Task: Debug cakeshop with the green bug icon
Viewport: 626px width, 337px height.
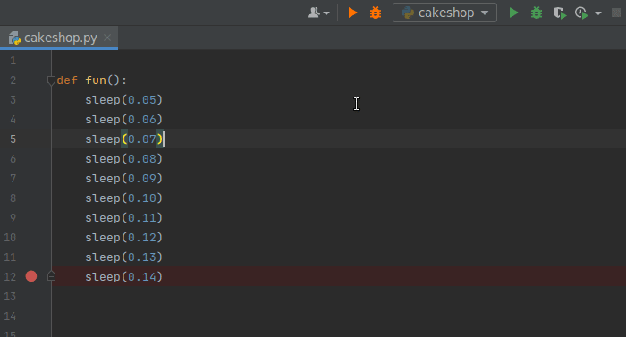Action: 537,13
